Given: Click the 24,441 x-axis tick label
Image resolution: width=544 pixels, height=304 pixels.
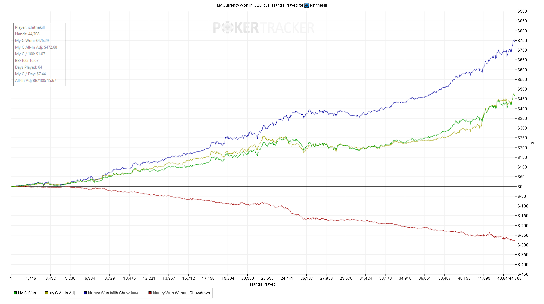Looking at the screenshot, I should [x=287, y=278].
